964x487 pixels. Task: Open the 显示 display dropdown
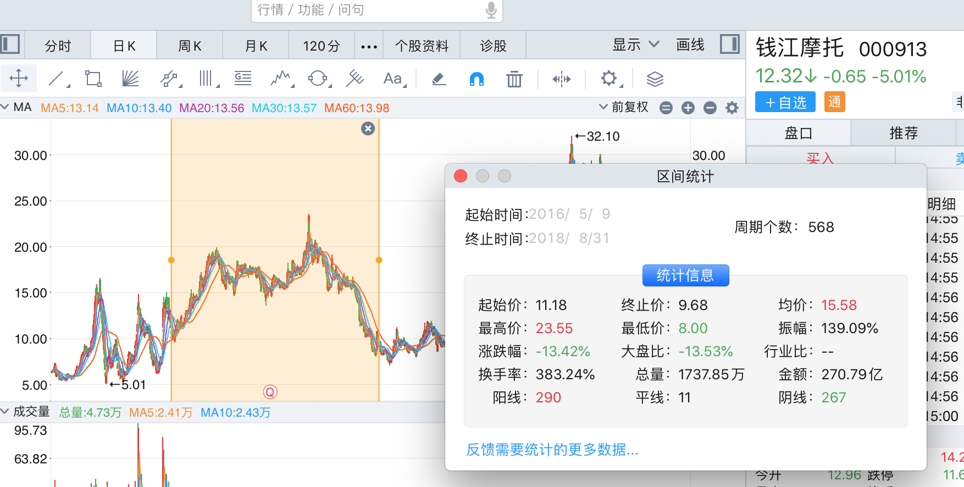(x=636, y=45)
